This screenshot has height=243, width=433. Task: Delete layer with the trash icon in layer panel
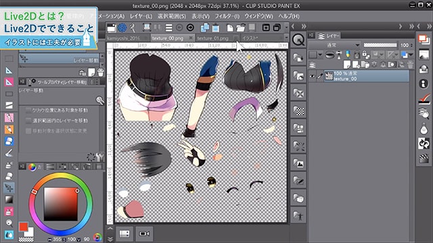coord(411,65)
